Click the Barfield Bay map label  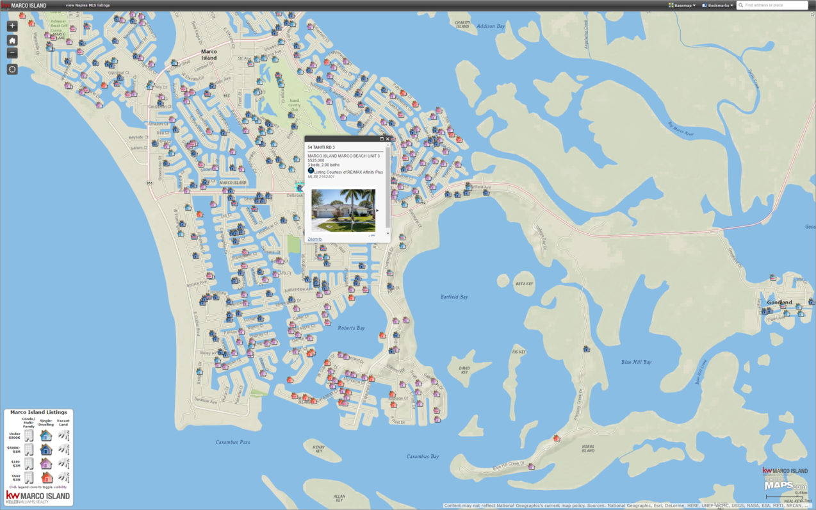454,297
